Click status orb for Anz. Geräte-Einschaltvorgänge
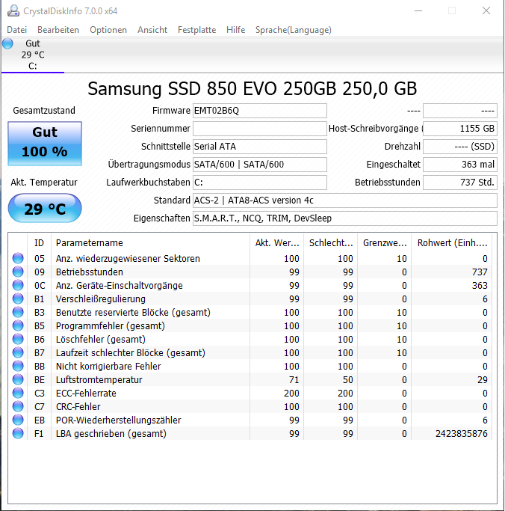The height and width of the screenshot is (511, 505). coord(18,286)
